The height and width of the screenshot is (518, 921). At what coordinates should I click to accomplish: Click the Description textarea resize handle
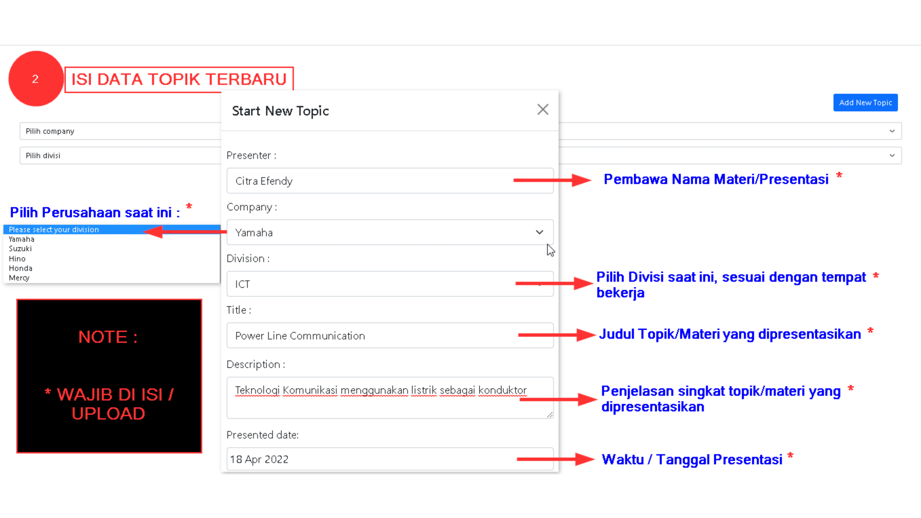[x=549, y=415]
